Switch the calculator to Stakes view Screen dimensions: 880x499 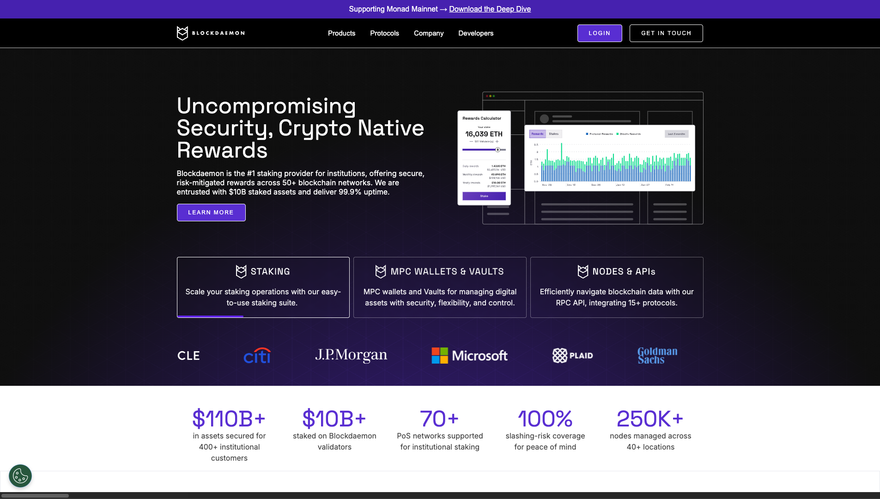[x=553, y=134]
